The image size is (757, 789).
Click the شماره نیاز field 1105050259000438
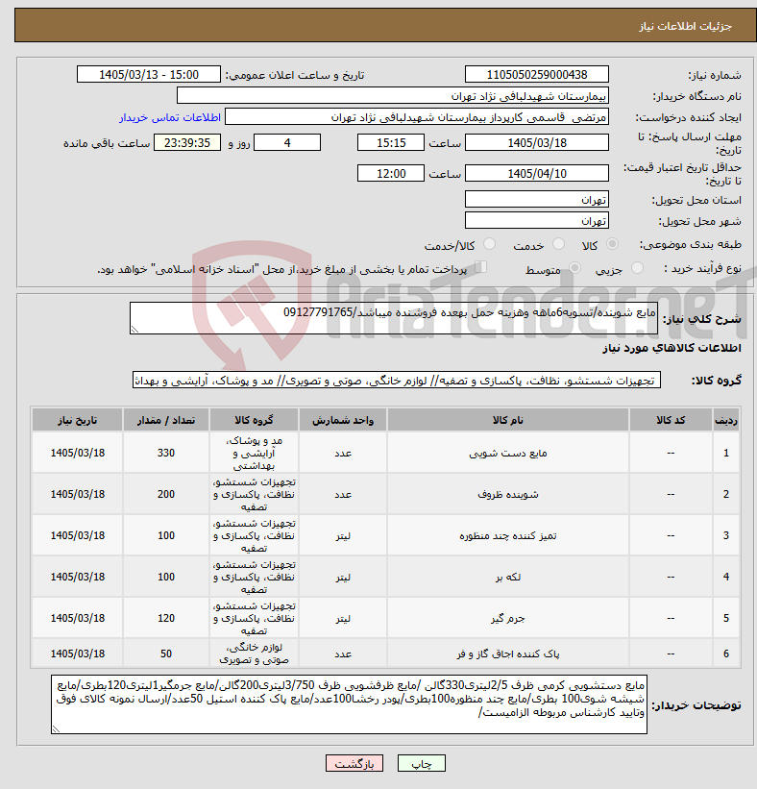[x=537, y=74]
